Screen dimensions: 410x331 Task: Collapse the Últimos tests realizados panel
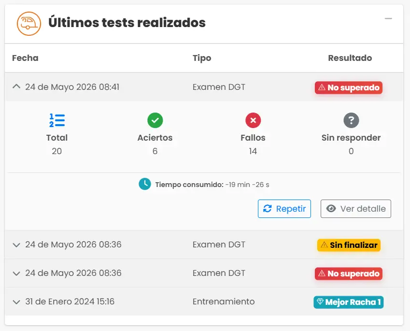[x=388, y=18]
